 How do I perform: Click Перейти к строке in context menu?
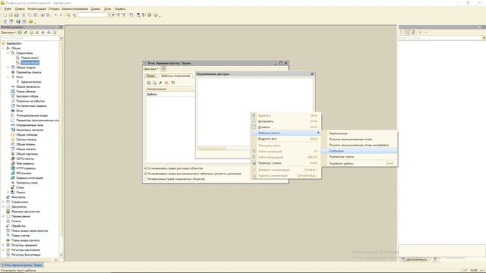click(286, 163)
